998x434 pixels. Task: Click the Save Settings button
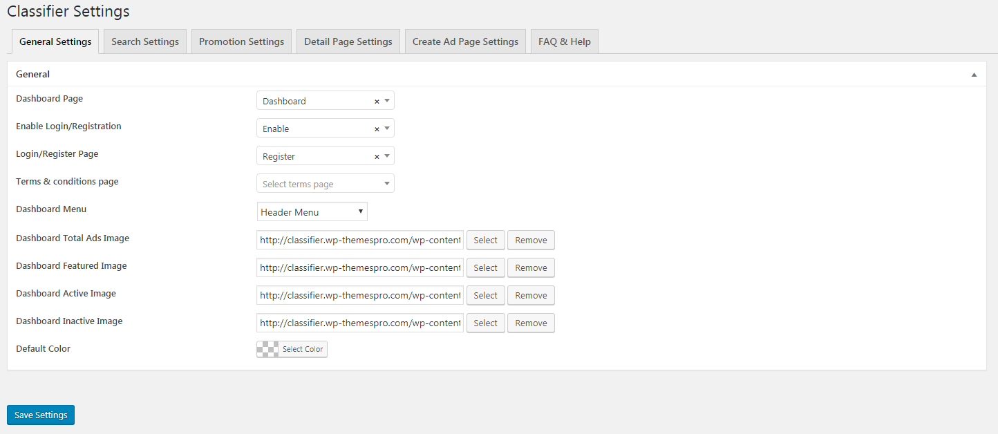(41, 415)
